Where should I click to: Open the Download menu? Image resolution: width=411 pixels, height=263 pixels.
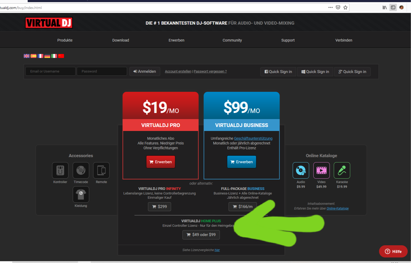tap(121, 40)
